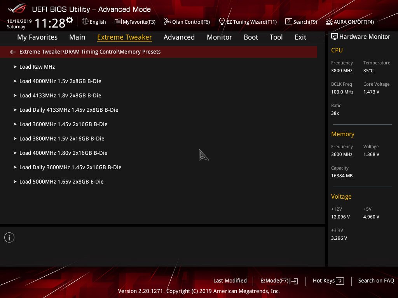The width and height of the screenshot is (398, 298).
Task: Open MyFavorite(F3) shortcut
Action: point(139,22)
